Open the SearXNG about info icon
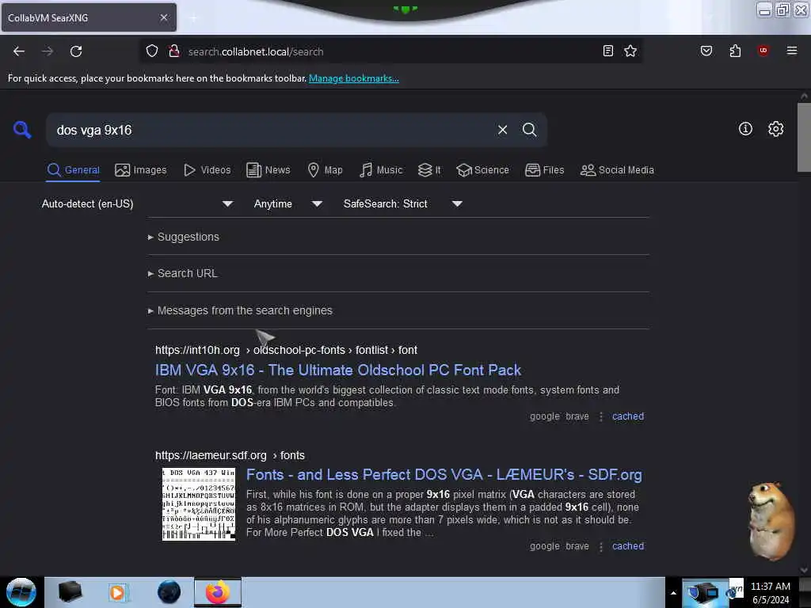811x608 pixels. pyautogui.click(x=745, y=129)
